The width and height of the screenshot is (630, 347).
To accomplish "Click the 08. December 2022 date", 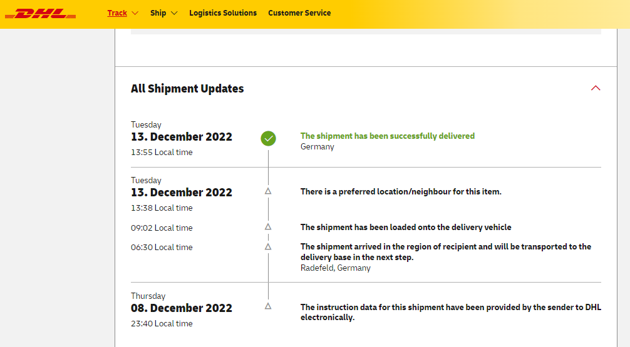I will (x=182, y=308).
